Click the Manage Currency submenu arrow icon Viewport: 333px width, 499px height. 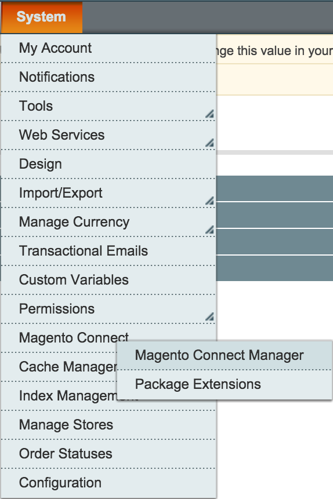209,230
